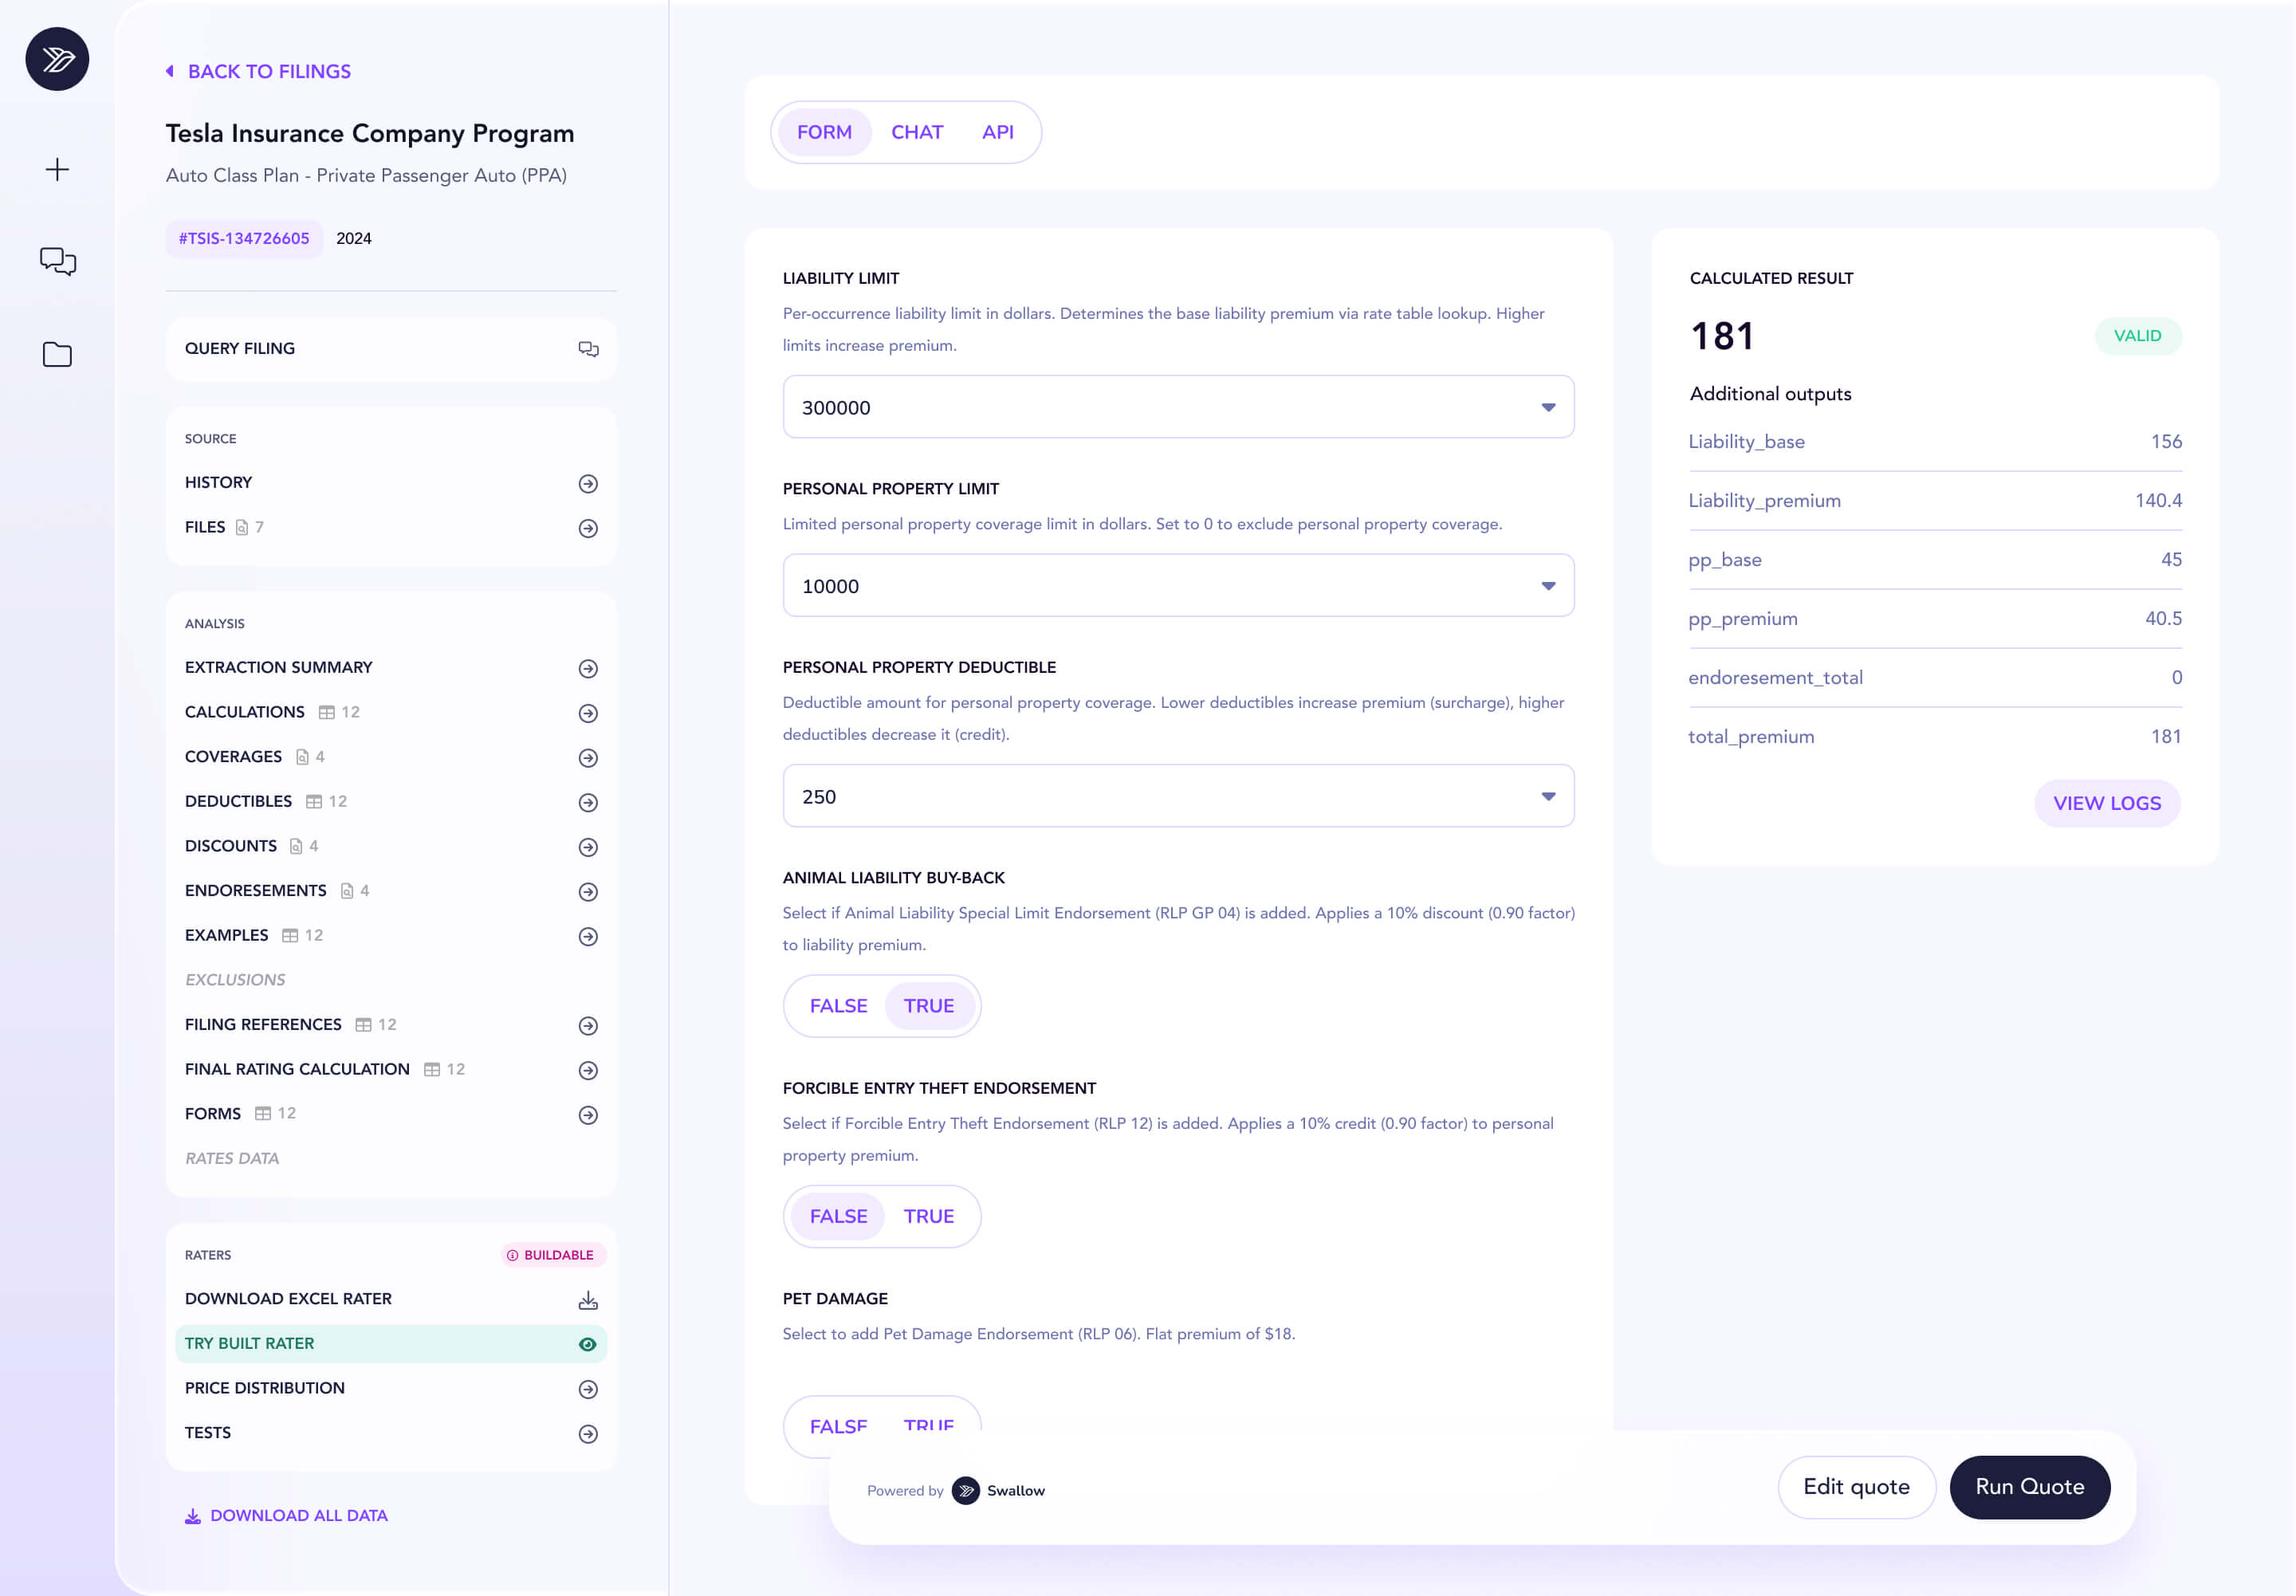Click the plus icon in left sidebar
Screen dimensions: 2296x1596
coord(57,169)
